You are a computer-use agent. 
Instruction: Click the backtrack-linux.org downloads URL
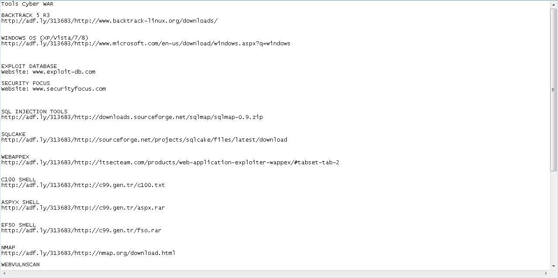tap(109, 21)
